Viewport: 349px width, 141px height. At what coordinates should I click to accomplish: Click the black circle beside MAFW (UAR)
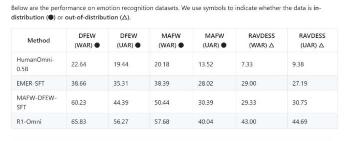pos(224,45)
